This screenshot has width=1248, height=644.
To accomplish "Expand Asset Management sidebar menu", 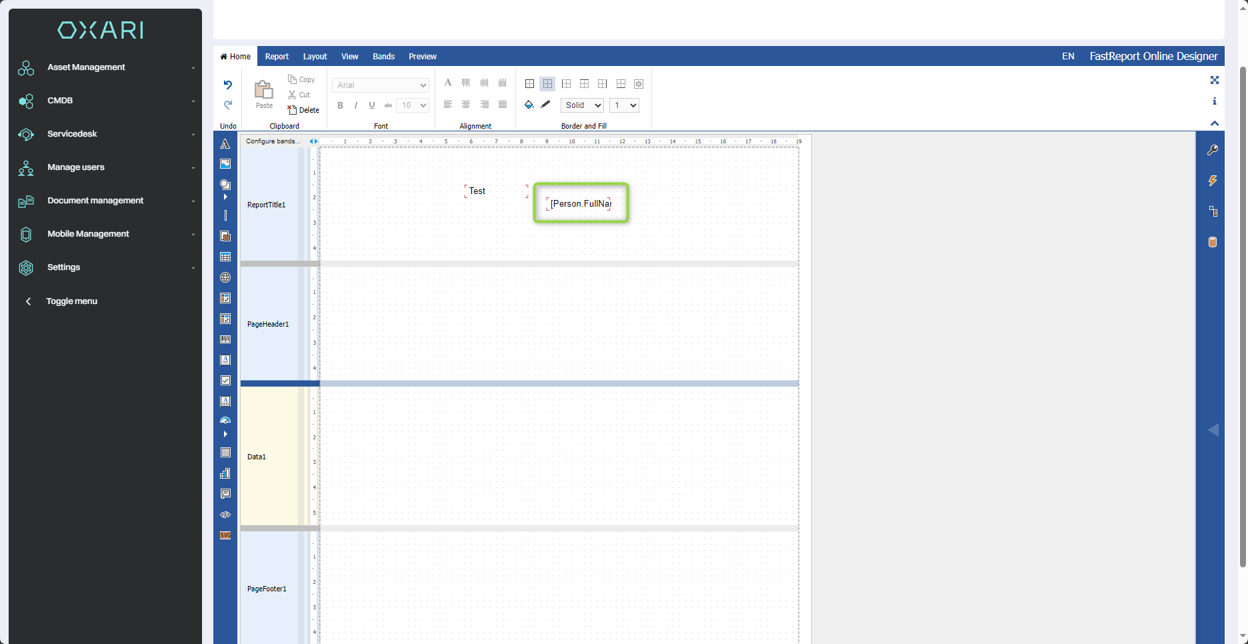I will (105, 67).
